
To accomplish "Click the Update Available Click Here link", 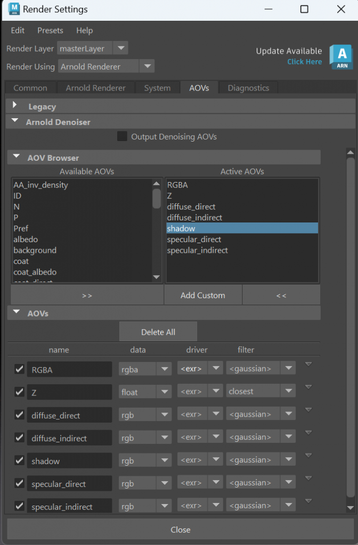I will tap(304, 62).
